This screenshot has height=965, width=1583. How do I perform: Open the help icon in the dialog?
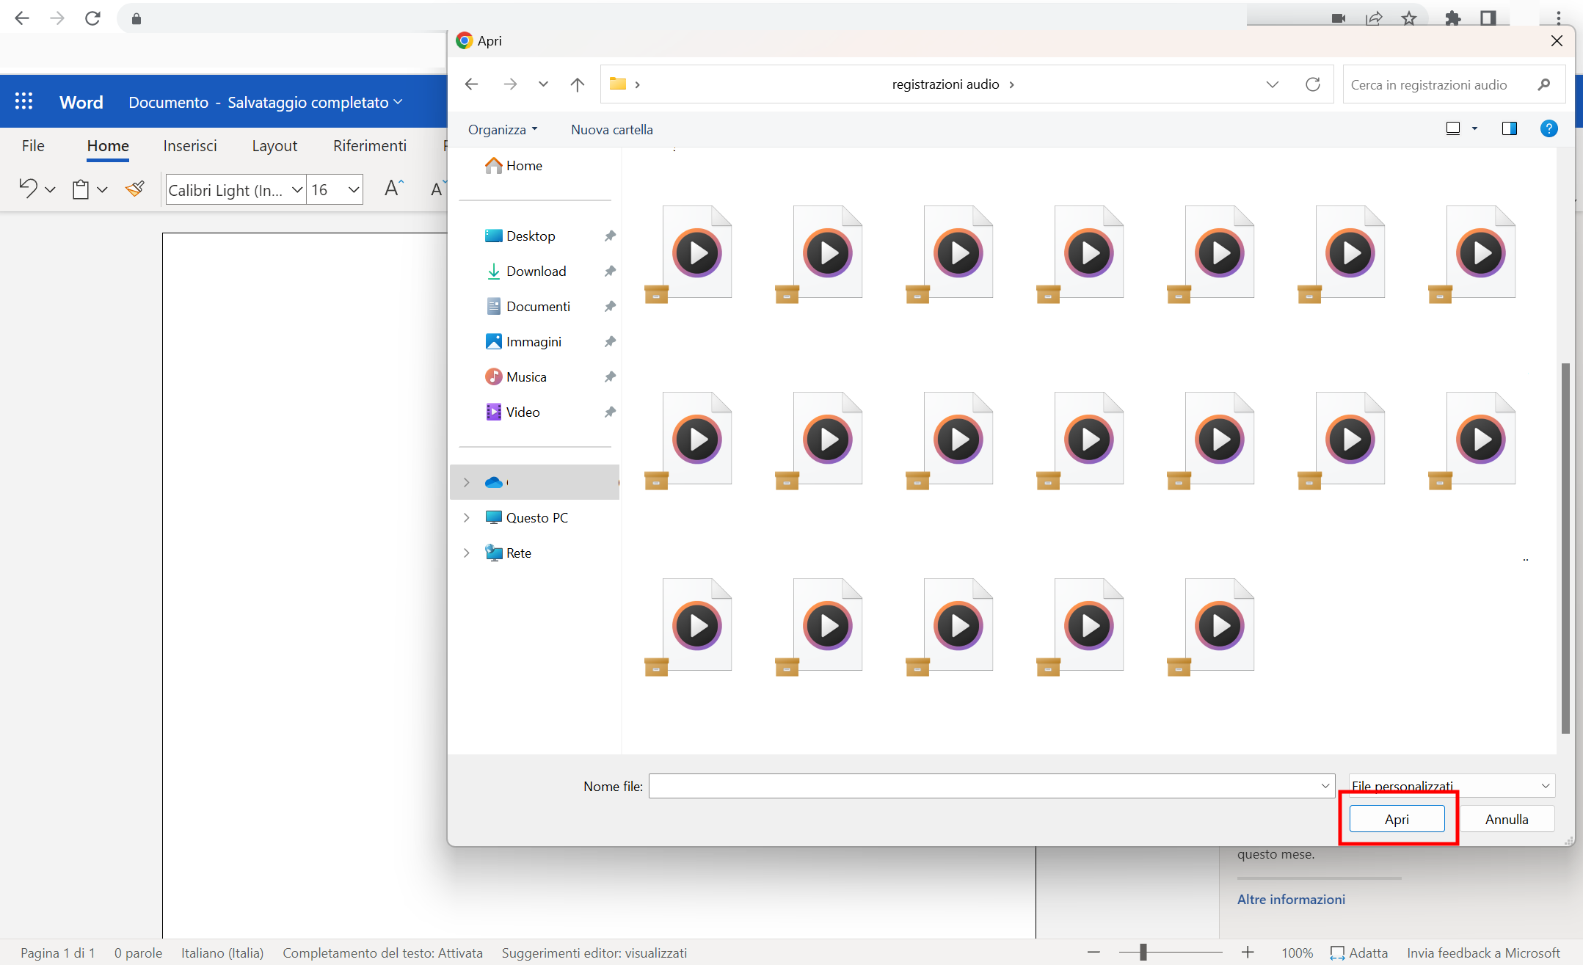pyautogui.click(x=1549, y=128)
